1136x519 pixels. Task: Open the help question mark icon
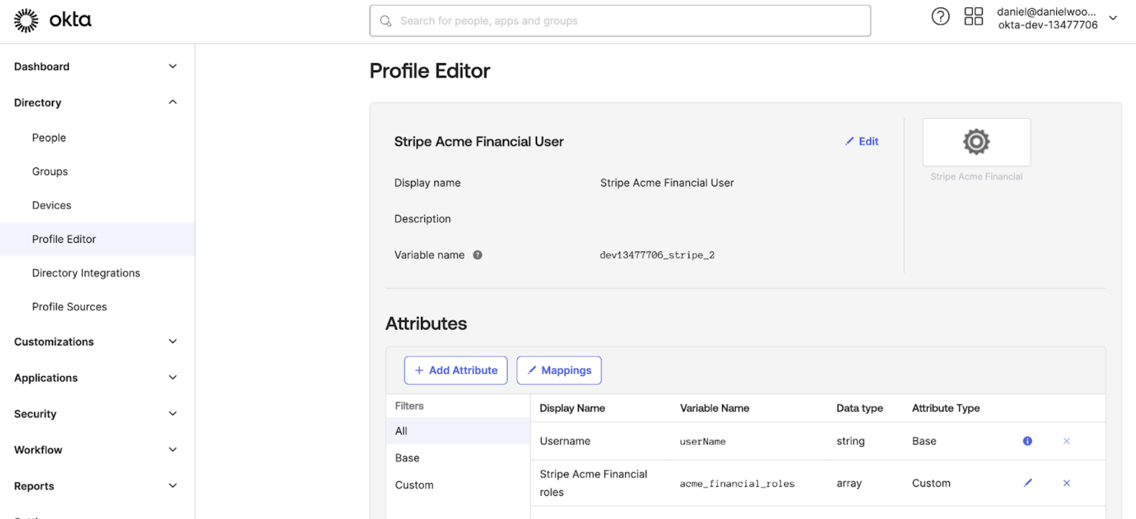(x=940, y=17)
